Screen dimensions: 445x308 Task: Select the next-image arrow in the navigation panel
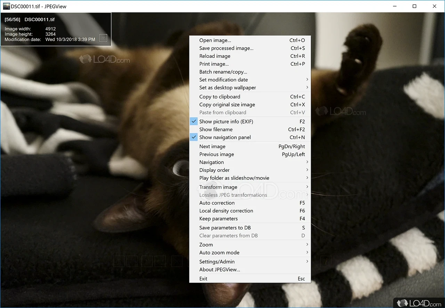147,261
